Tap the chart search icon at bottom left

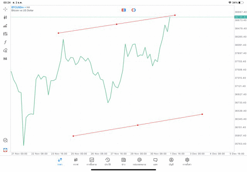[5, 140]
